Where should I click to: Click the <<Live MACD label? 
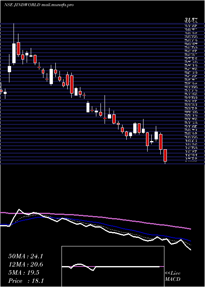pos(173,276)
